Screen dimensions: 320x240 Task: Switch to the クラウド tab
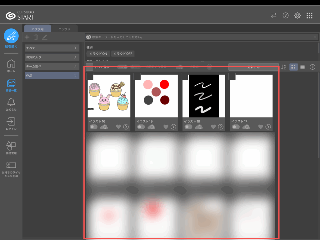point(64,29)
